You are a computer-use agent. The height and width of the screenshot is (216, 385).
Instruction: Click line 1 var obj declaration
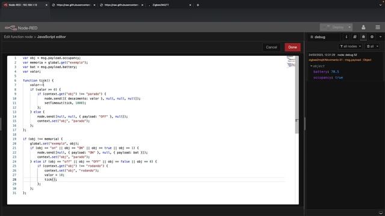[52, 58]
